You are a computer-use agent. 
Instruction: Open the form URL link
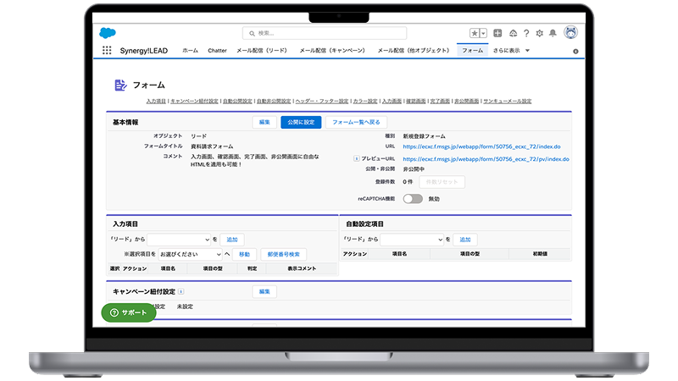point(481,146)
